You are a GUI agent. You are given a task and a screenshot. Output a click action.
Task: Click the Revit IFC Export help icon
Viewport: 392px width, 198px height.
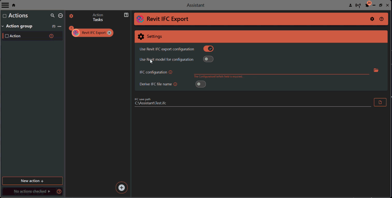381,19
